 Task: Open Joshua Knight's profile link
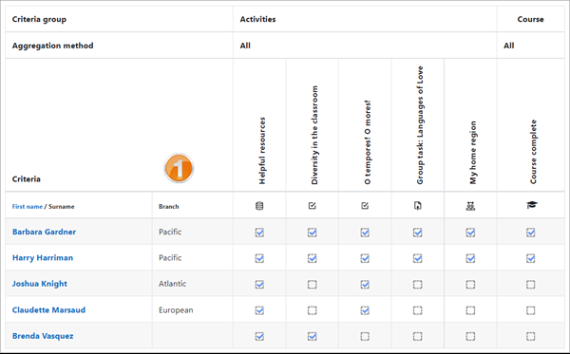pyautogui.click(x=40, y=284)
